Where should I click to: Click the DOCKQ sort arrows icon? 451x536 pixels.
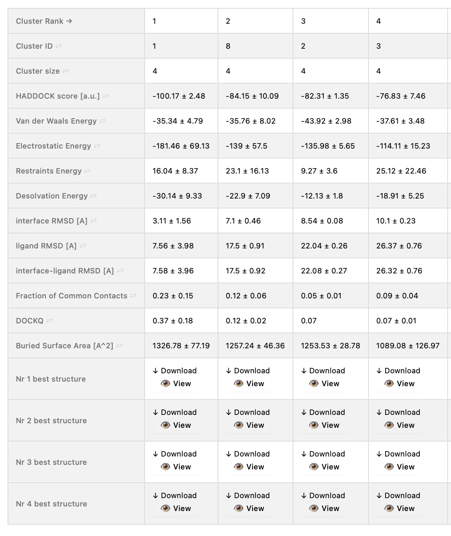coord(50,321)
